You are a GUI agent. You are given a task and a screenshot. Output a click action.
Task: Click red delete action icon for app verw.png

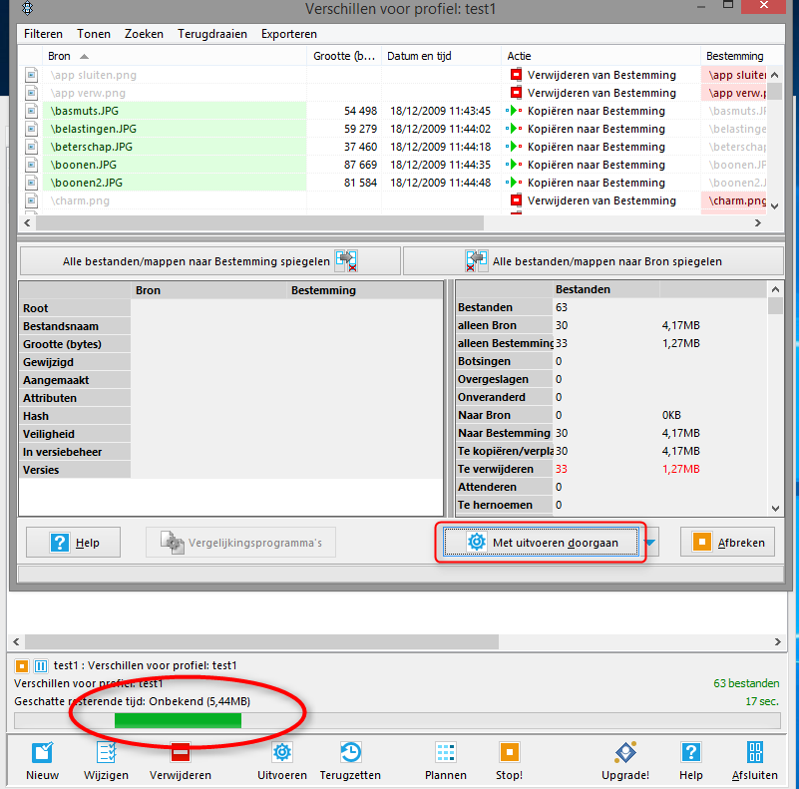click(516, 93)
